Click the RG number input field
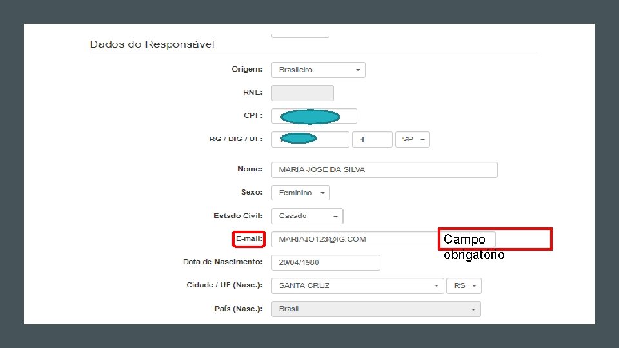This screenshot has height=348, width=619. pyautogui.click(x=310, y=139)
